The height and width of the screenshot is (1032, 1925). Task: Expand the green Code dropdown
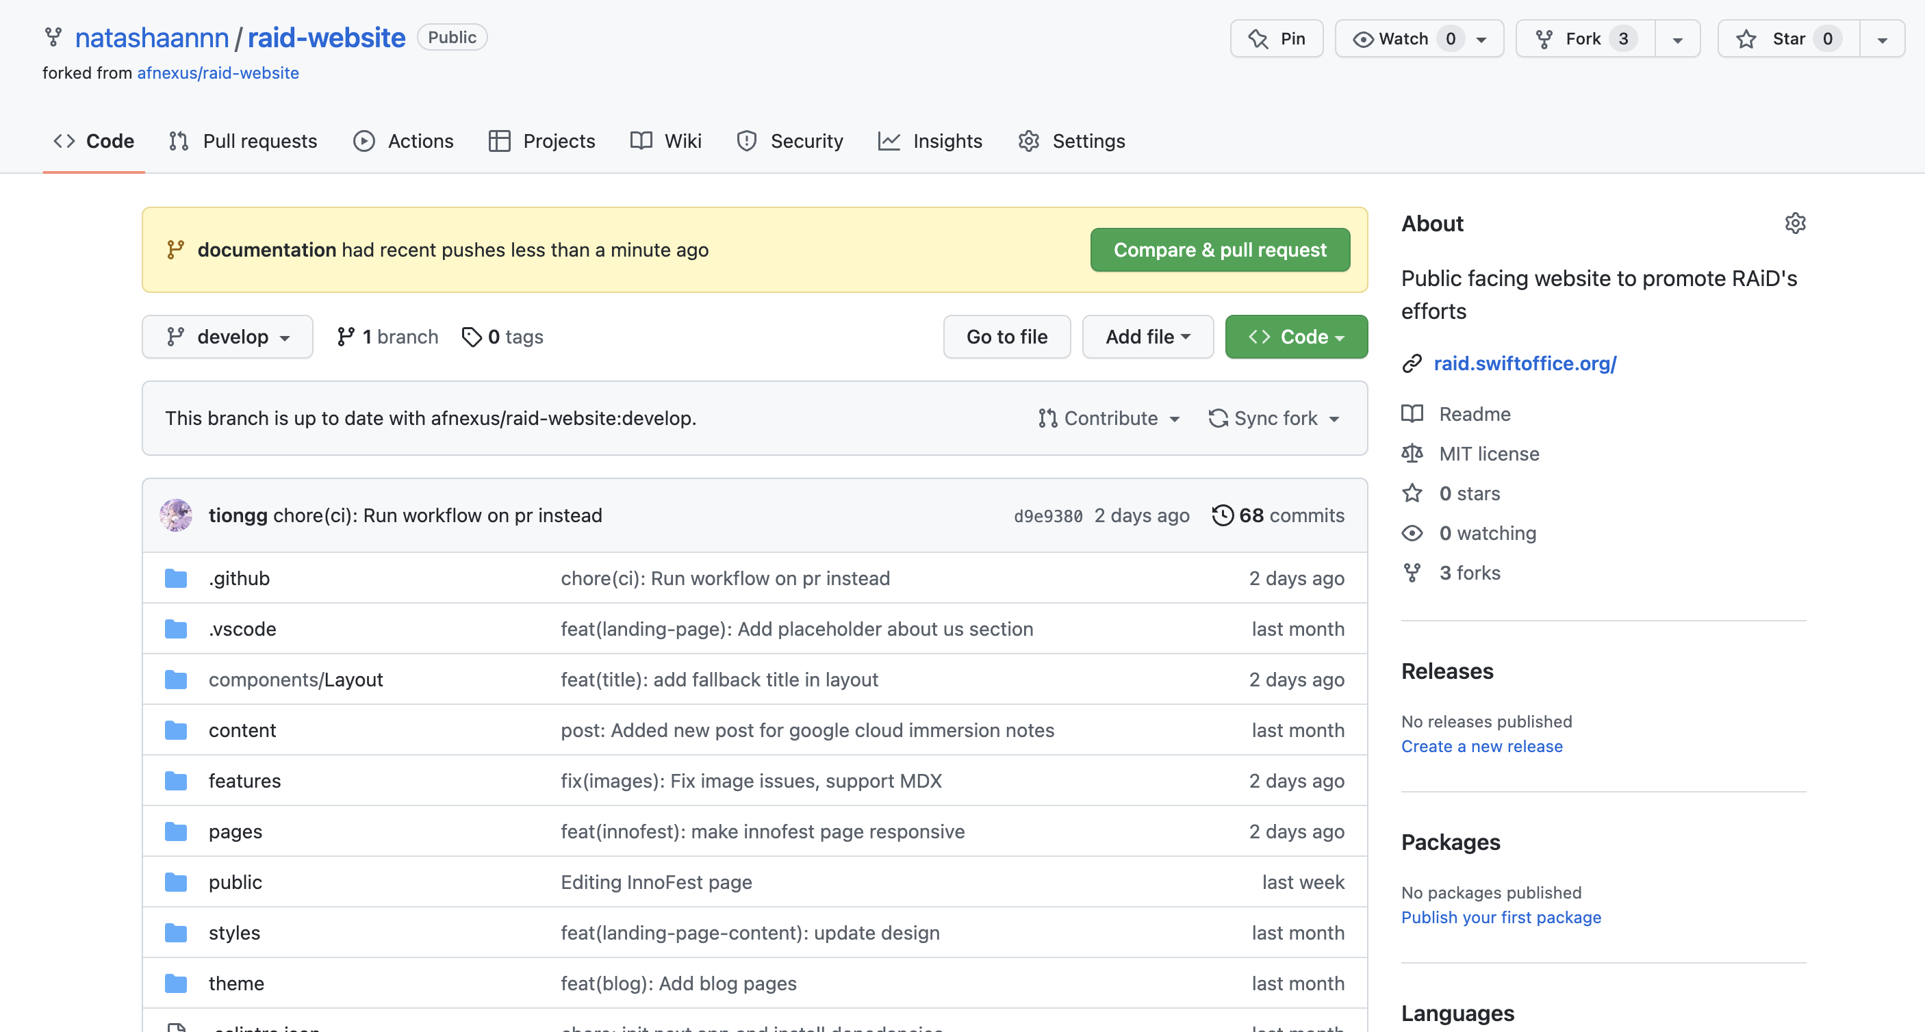click(x=1296, y=337)
